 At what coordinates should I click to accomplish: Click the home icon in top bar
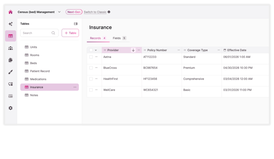10,12
